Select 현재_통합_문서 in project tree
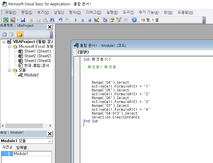 click(37, 65)
